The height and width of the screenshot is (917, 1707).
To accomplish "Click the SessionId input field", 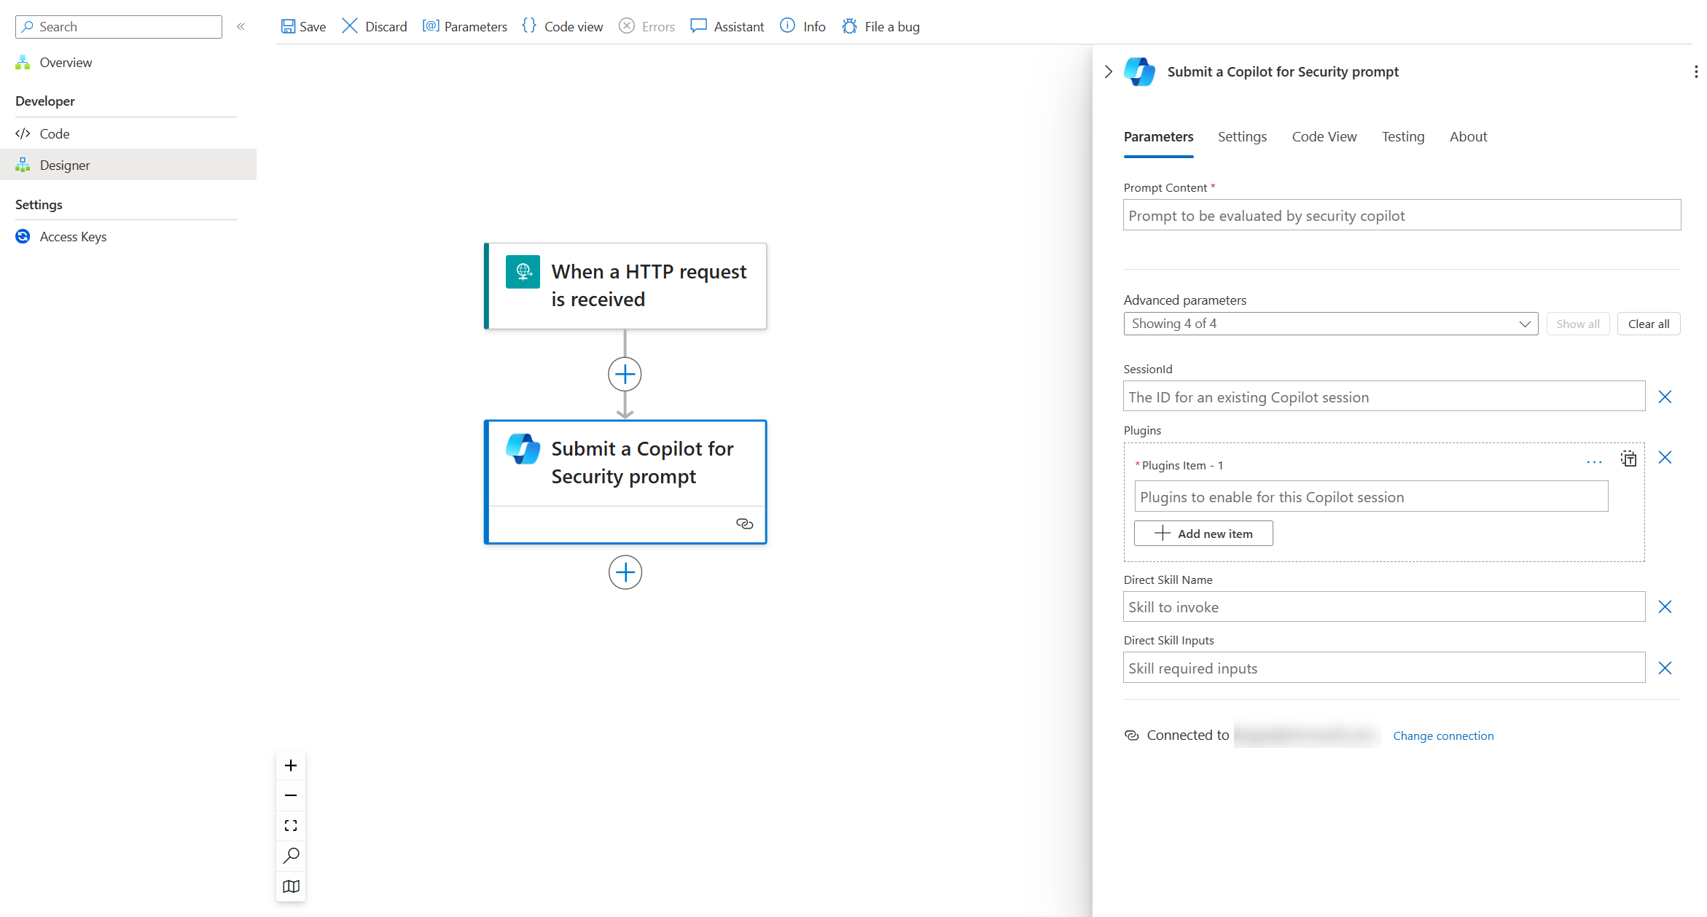I will (1383, 397).
